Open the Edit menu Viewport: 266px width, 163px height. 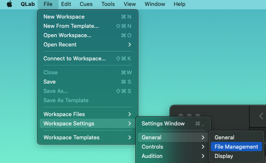click(x=66, y=4)
